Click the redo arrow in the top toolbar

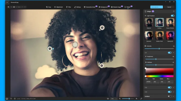25,7
